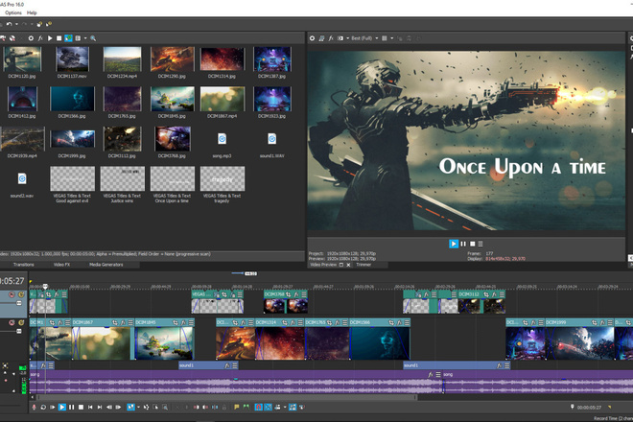
Task: Click Preview on External Monitor icon
Action: pos(321,38)
